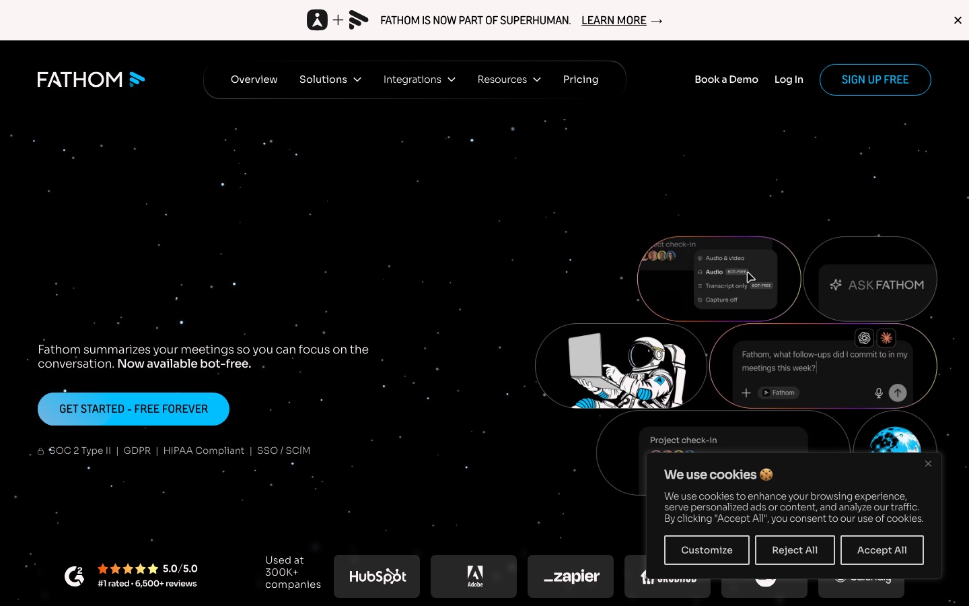Click the plus icon in the prompt box
This screenshot has height=606, width=969.
746,393
